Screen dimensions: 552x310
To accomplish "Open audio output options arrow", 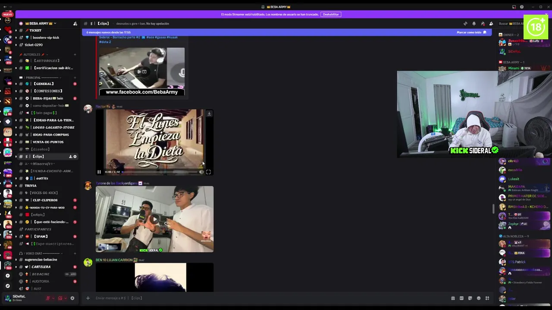I will (x=65, y=298).
